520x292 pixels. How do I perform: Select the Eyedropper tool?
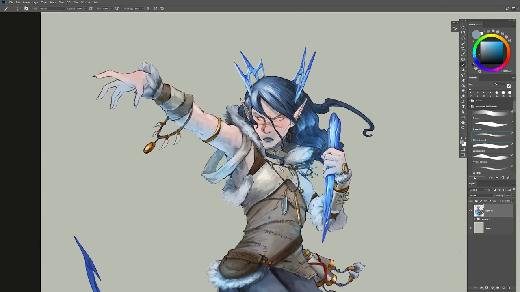[x=463, y=54]
